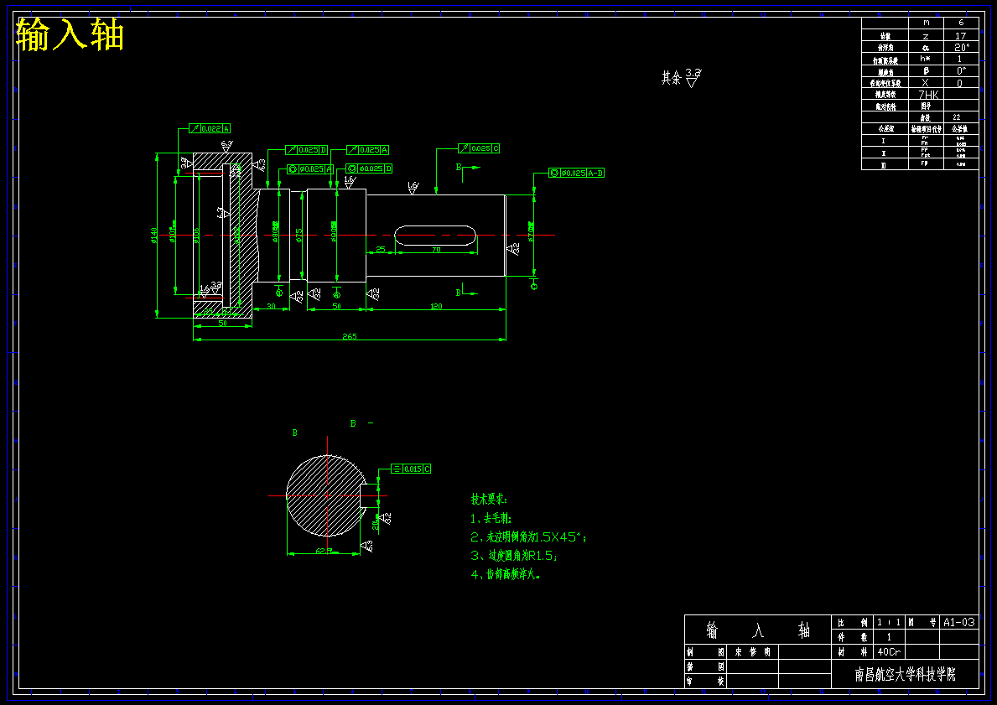Image resolution: width=997 pixels, height=705 pixels.
Task: Click the 0.015 C symmetry tolerance frame
Action: [410, 469]
